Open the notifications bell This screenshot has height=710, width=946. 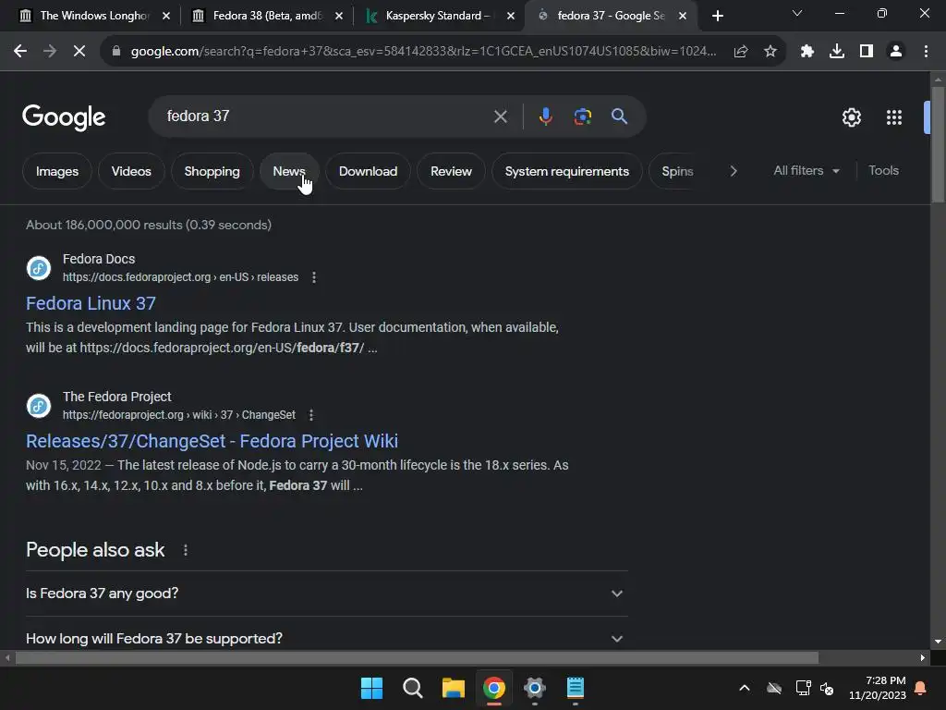920,688
